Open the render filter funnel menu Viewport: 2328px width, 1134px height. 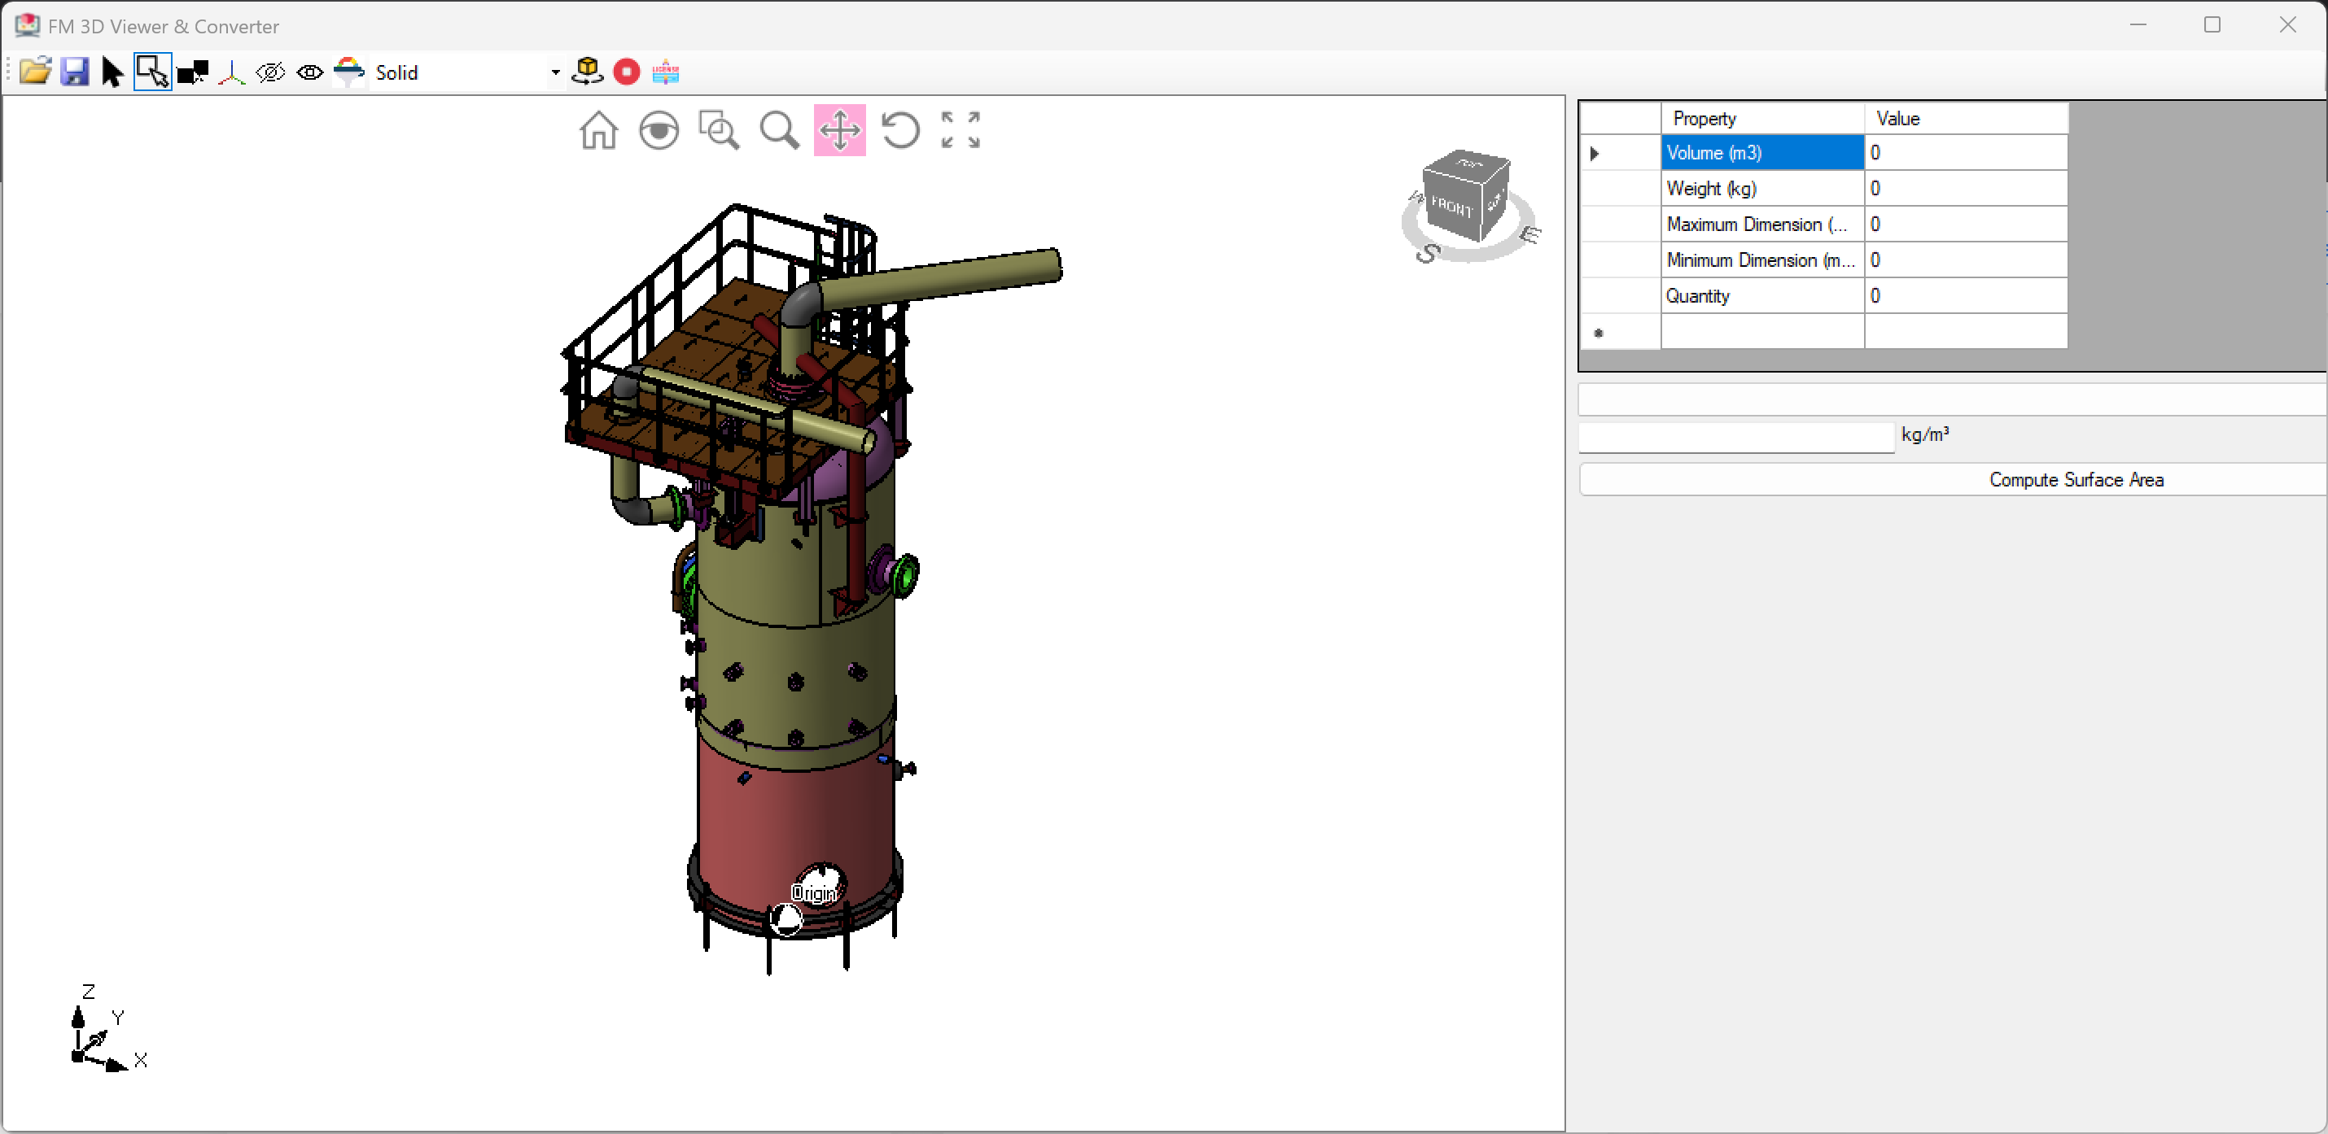pos(348,72)
